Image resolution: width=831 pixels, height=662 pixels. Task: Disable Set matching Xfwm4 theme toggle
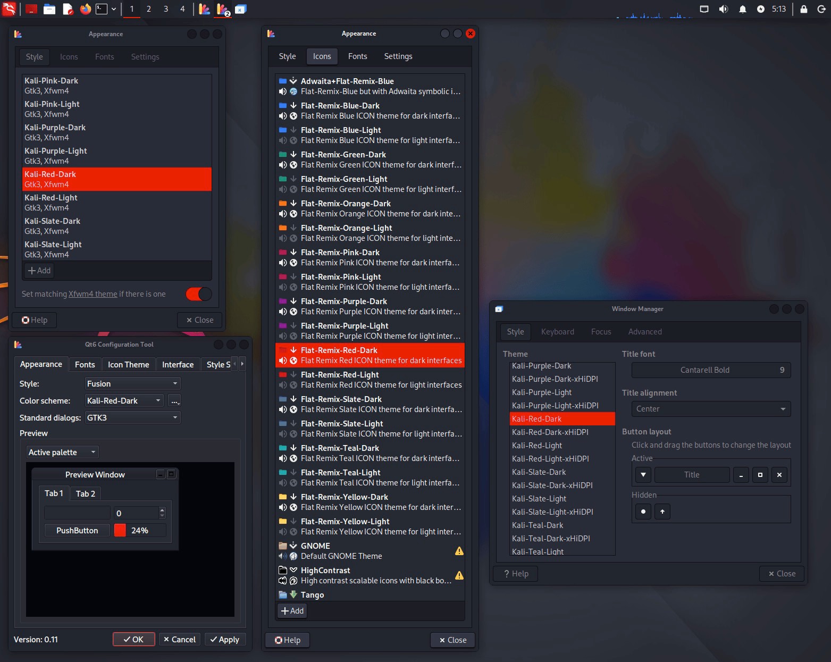(198, 294)
